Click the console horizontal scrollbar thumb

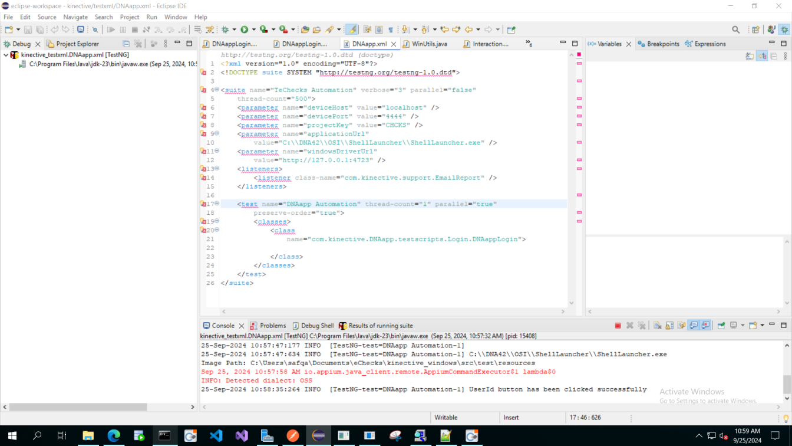click(78, 407)
